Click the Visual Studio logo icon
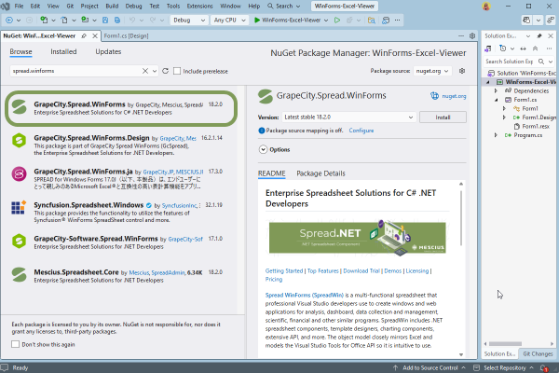This screenshot has height=373, width=559. (x=6, y=7)
